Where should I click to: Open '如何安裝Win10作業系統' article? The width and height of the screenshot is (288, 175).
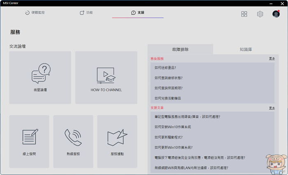click(x=173, y=127)
